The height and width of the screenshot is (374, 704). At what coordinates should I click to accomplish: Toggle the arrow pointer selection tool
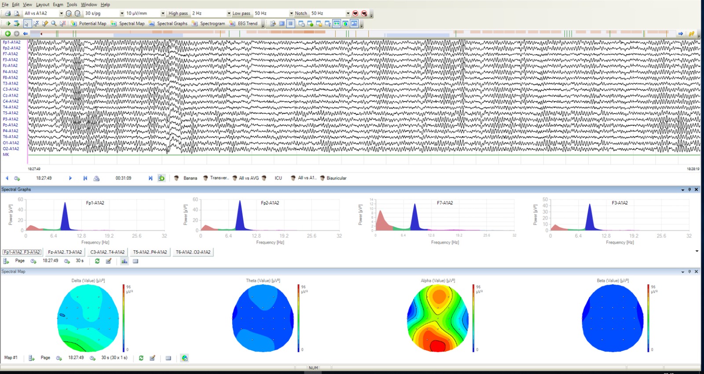click(x=27, y=24)
